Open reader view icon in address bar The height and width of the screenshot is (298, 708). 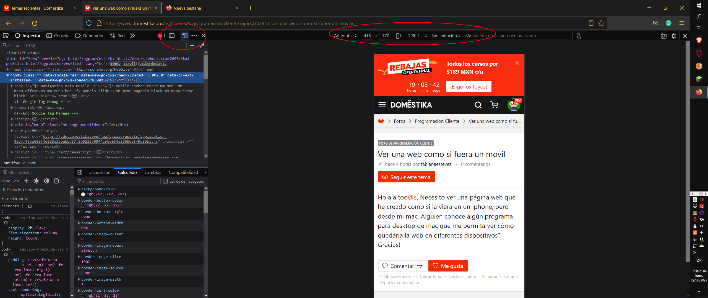tap(591, 23)
